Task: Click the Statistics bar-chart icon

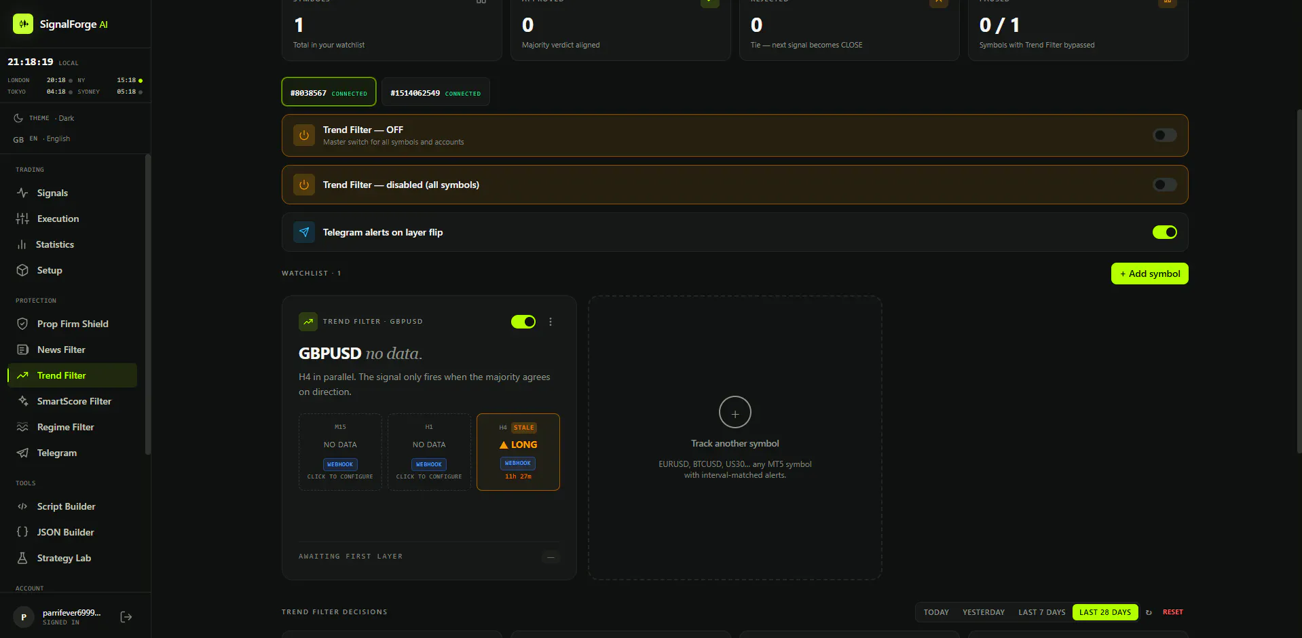Action: coord(22,244)
